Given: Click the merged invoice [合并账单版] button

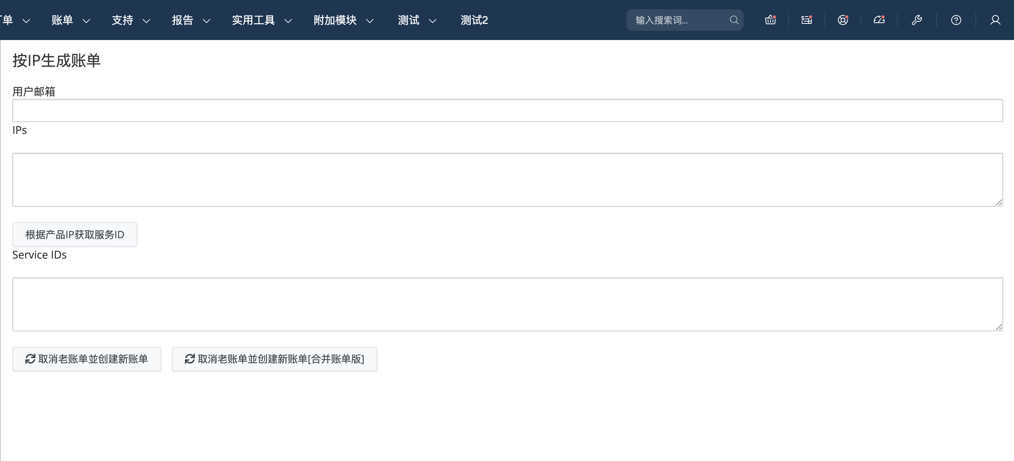Looking at the screenshot, I should coord(274,359).
